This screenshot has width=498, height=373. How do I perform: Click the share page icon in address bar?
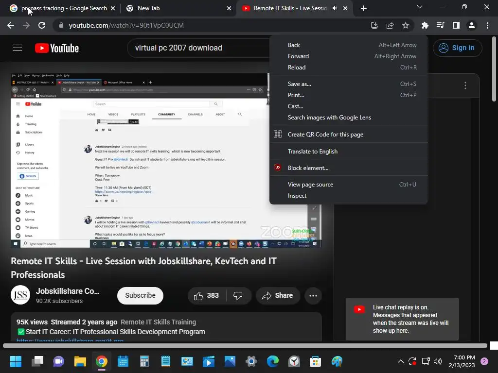[x=390, y=25]
